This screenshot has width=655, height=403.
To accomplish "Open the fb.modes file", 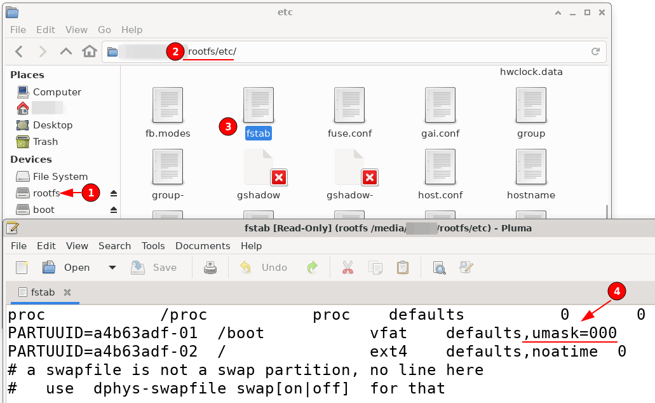I will click(168, 113).
